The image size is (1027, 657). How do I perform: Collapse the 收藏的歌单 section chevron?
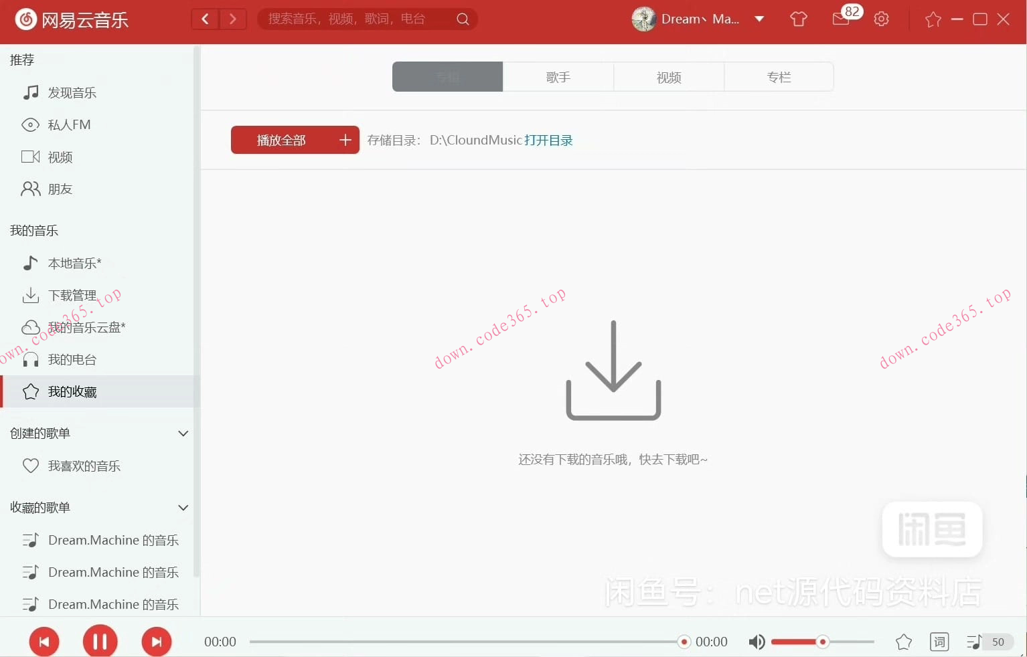183,508
